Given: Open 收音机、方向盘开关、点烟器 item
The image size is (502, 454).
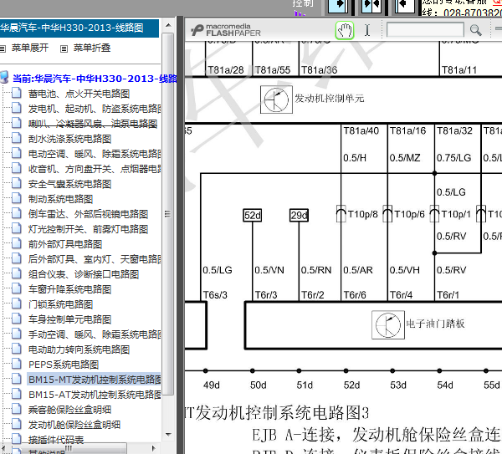Looking at the screenshot, I should point(95,169).
